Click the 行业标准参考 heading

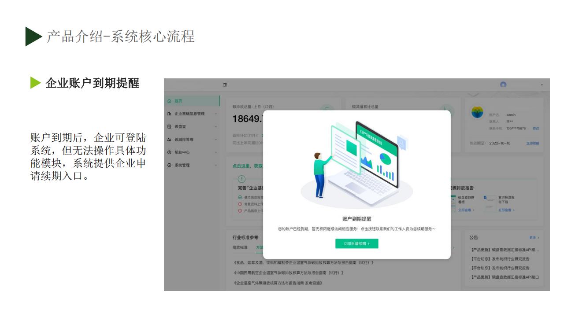coord(245,238)
